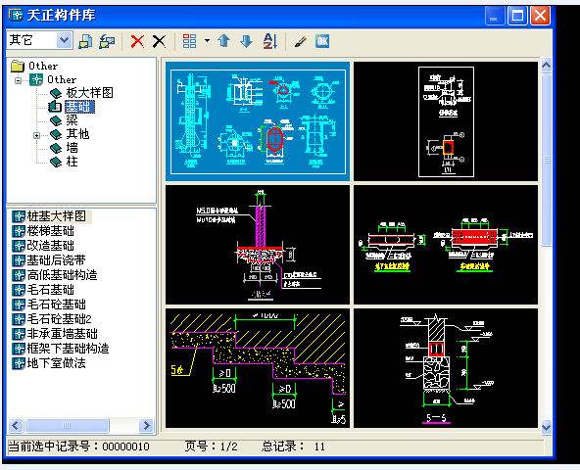Click the stepped foundation thumbnail
This screenshot has height=470, width=580.
tap(258, 368)
